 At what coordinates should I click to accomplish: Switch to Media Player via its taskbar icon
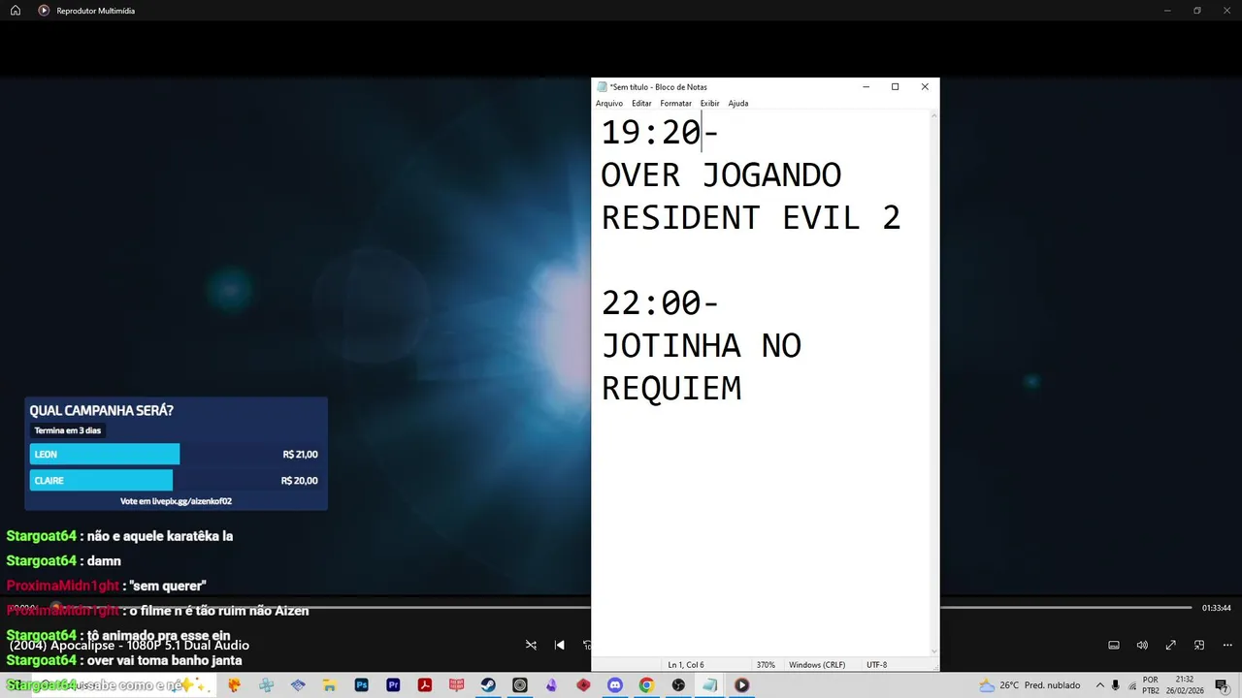pyautogui.click(x=741, y=684)
